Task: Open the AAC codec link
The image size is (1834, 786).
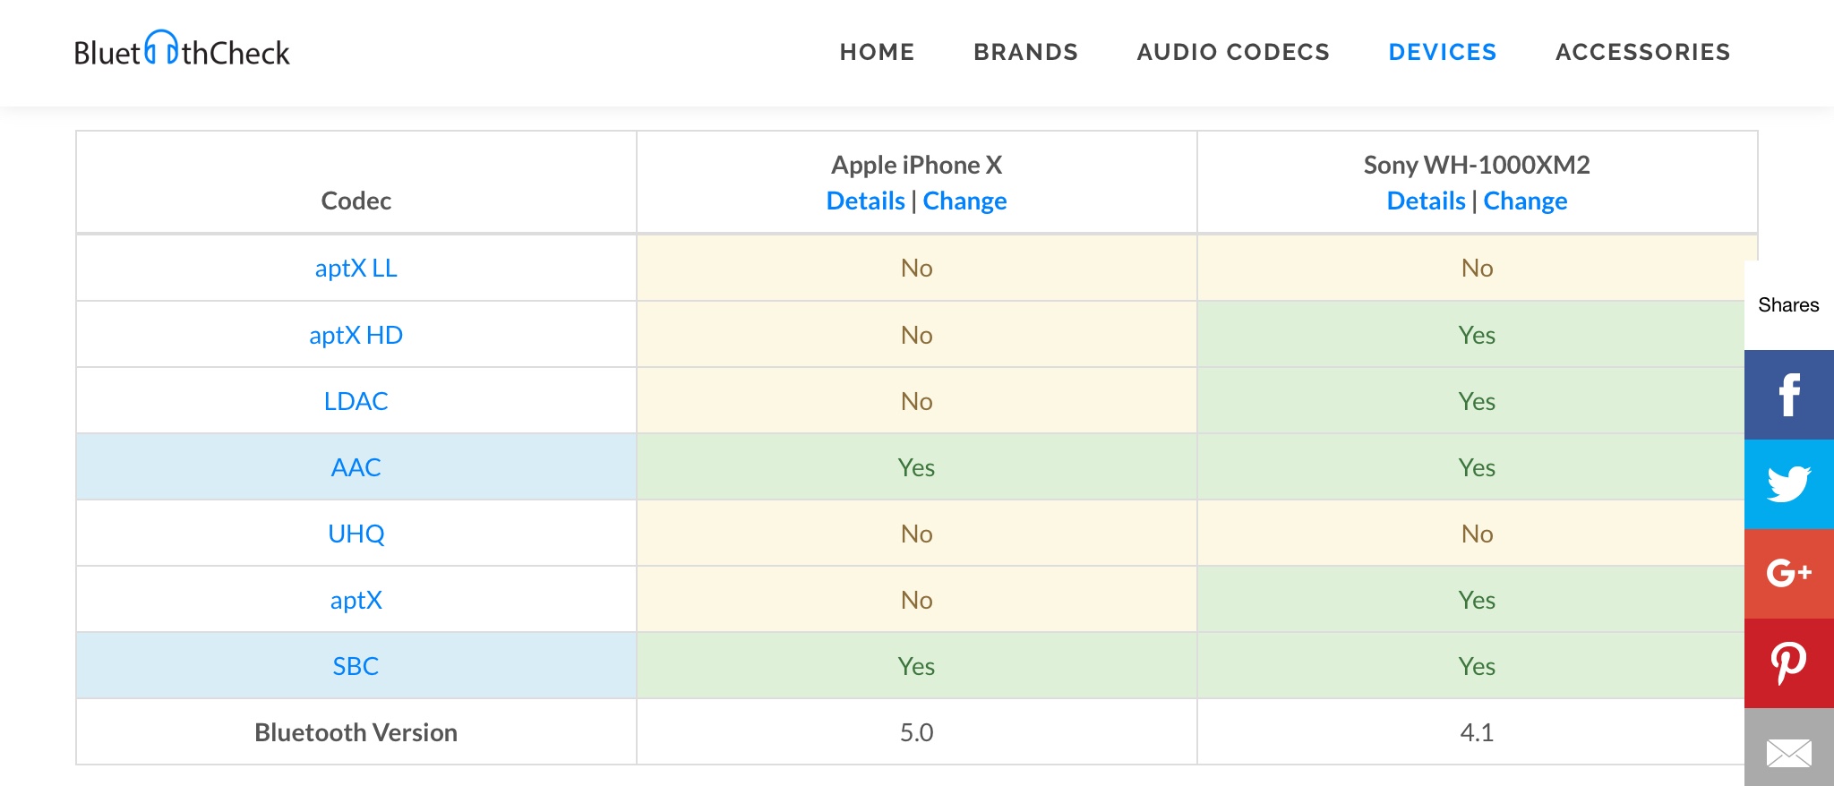Action: pos(356,467)
